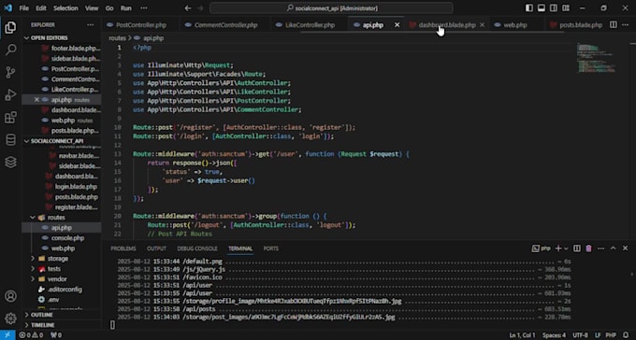Open the Manage gear icon

coord(10,319)
